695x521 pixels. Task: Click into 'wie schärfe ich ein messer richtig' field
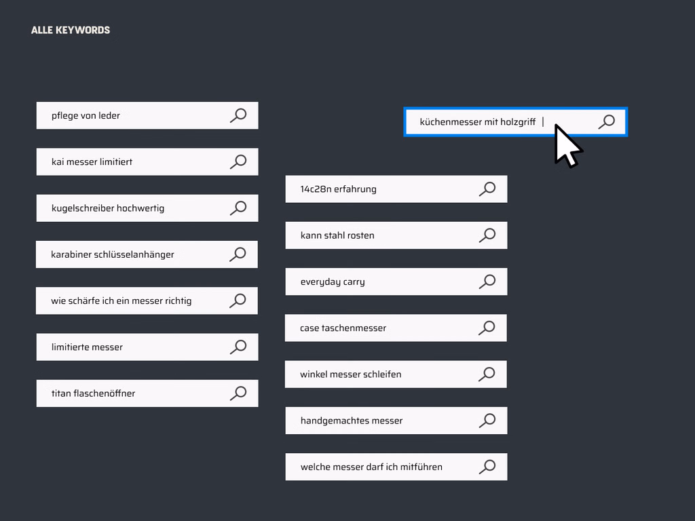[x=129, y=301]
